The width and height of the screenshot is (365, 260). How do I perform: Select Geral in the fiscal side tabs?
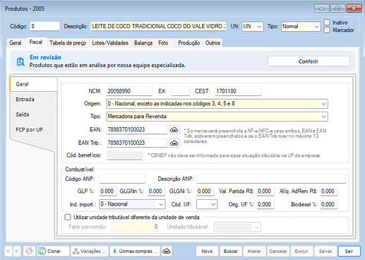[x=33, y=84]
